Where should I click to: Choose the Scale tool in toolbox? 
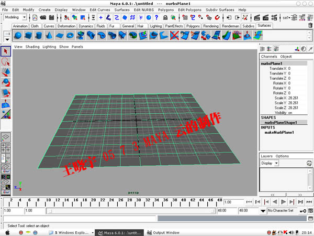pyautogui.click(x=6, y=93)
